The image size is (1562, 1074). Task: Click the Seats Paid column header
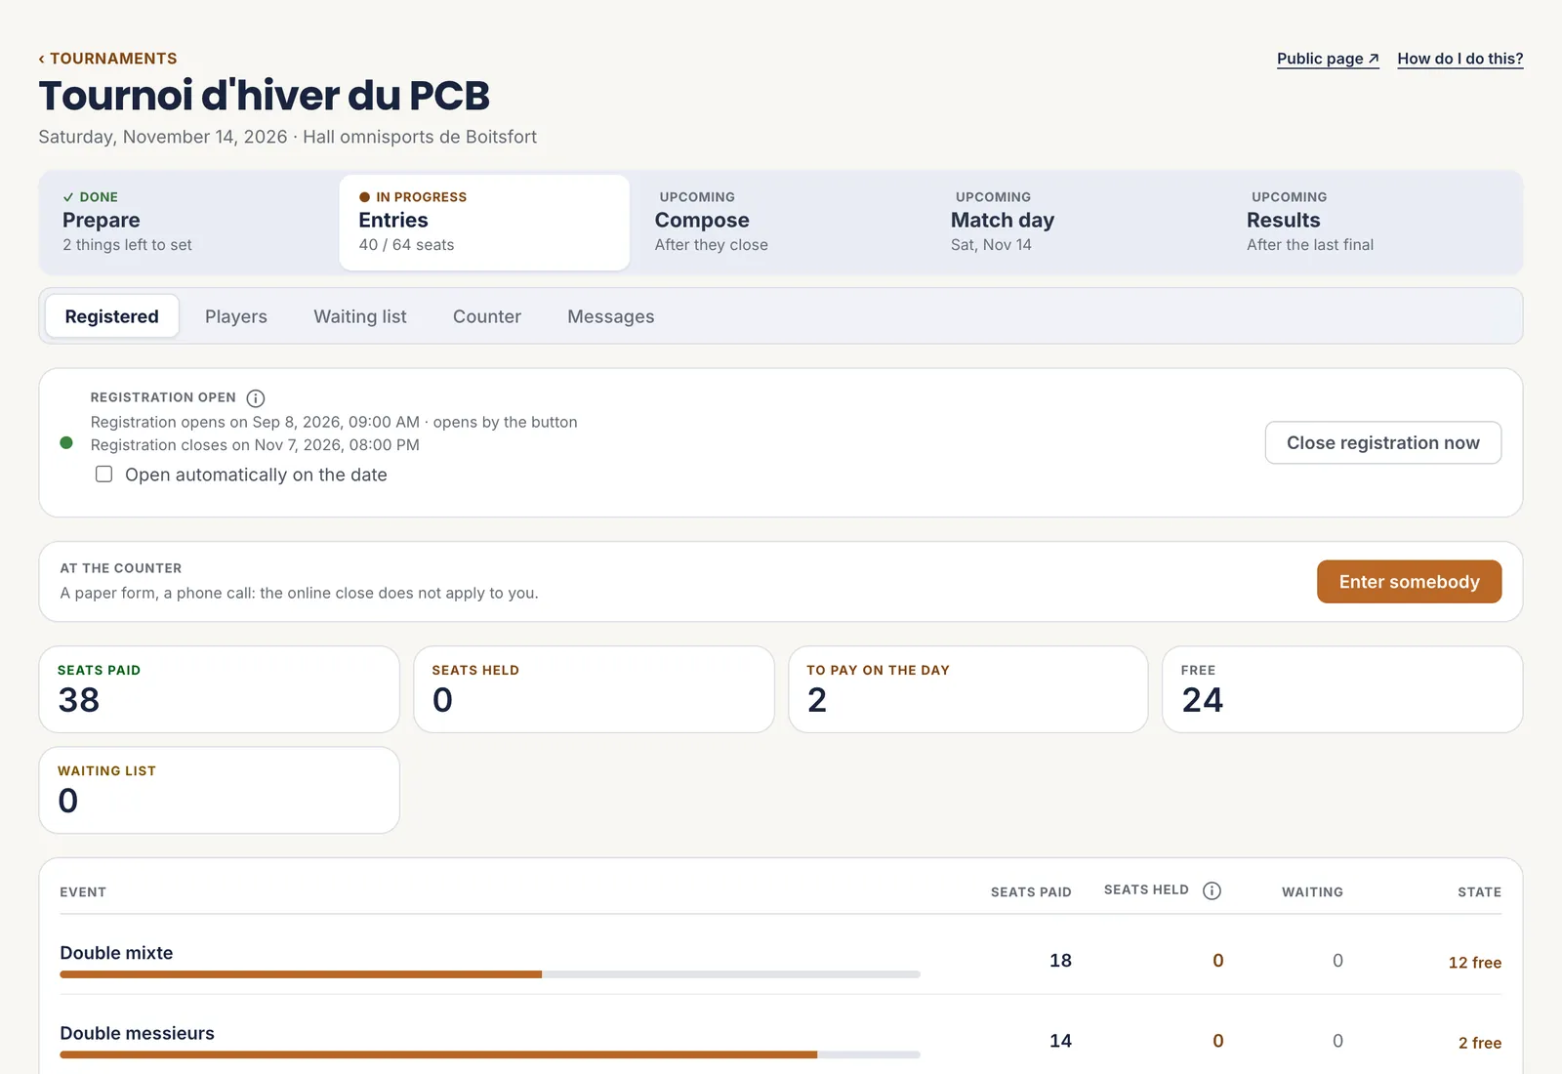pyautogui.click(x=1031, y=892)
